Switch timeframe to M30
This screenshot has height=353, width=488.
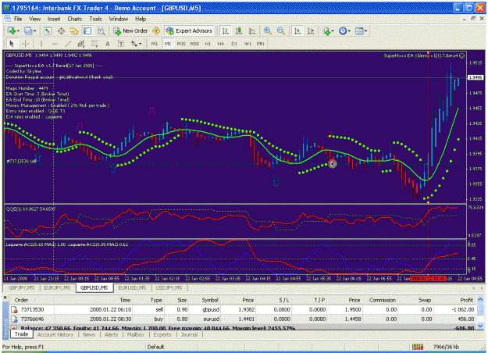click(194, 44)
